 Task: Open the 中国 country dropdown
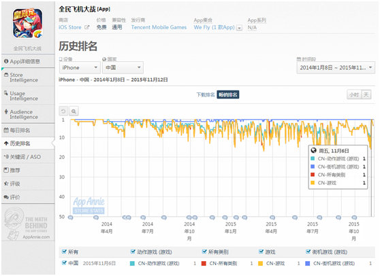(x=123, y=67)
